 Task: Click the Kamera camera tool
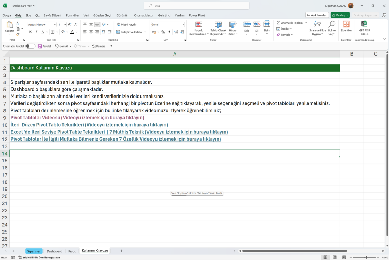pos(99,46)
